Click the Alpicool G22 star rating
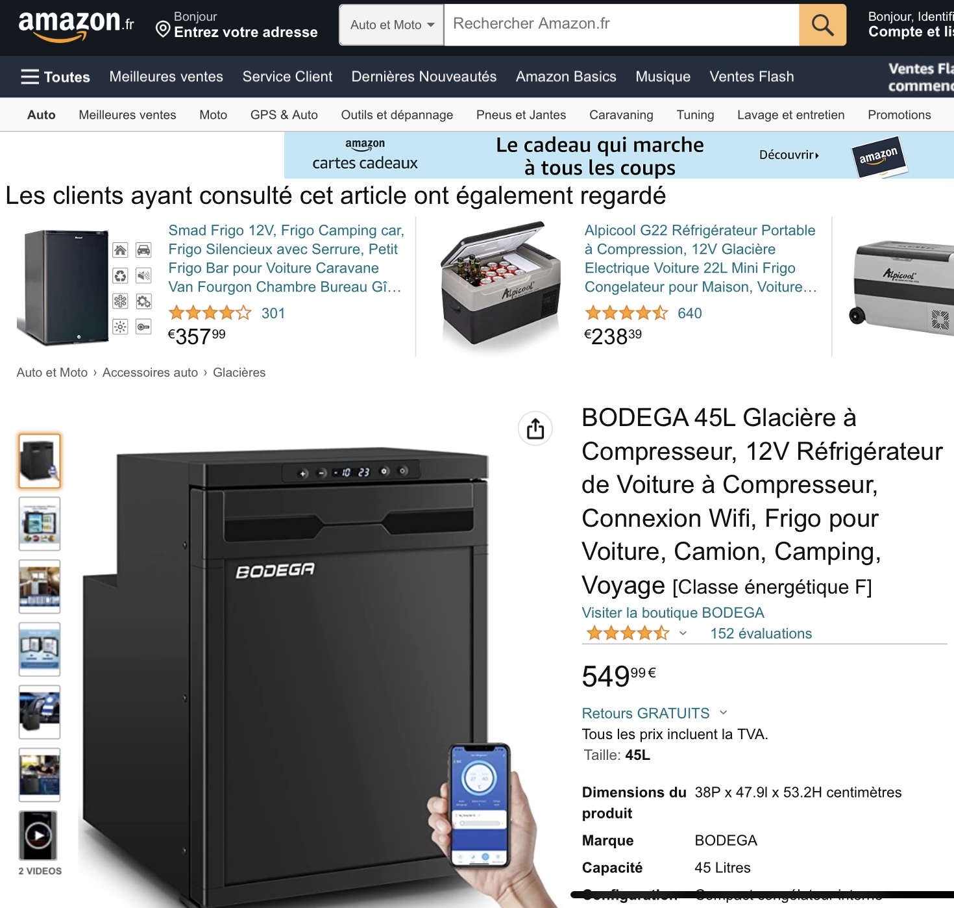 click(626, 313)
